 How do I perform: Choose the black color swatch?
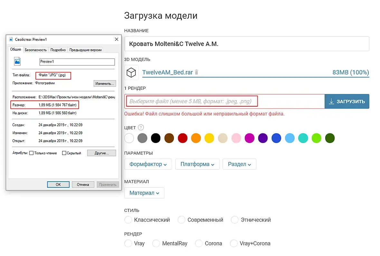click(156, 138)
